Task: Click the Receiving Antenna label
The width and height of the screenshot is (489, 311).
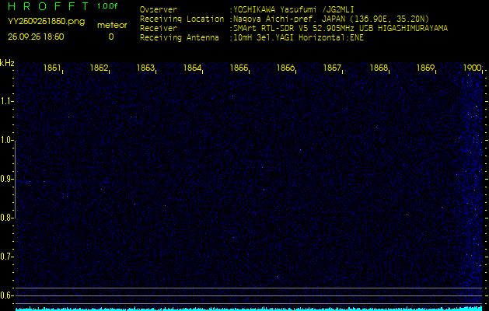Action: 180,38
